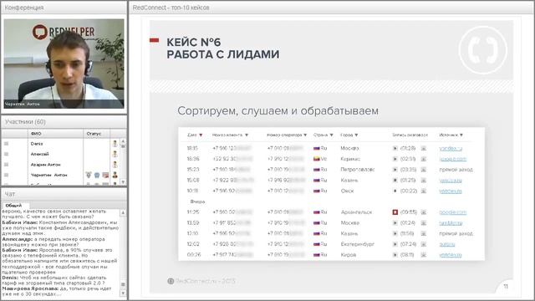
Task: Click presenter avatar icon for Чернятин Антон
Action: coord(115,175)
